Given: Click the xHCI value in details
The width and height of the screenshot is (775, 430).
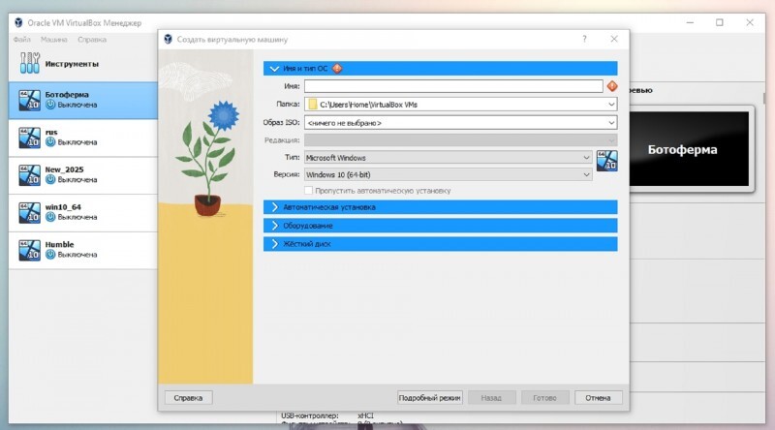Looking at the screenshot, I should (x=366, y=415).
